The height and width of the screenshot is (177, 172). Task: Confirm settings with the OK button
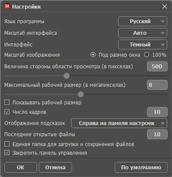point(21,167)
